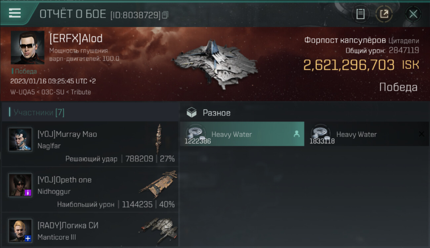The image size is (430, 248).
Task: Open the hamburger main menu
Action: click(15, 13)
